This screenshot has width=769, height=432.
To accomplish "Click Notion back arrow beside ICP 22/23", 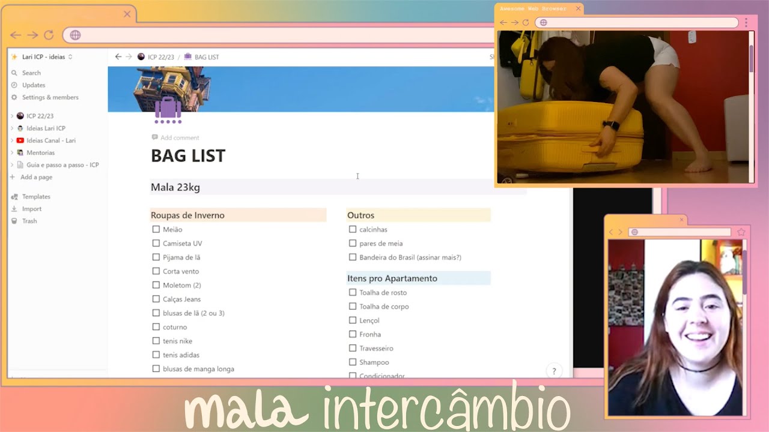I will pos(118,57).
